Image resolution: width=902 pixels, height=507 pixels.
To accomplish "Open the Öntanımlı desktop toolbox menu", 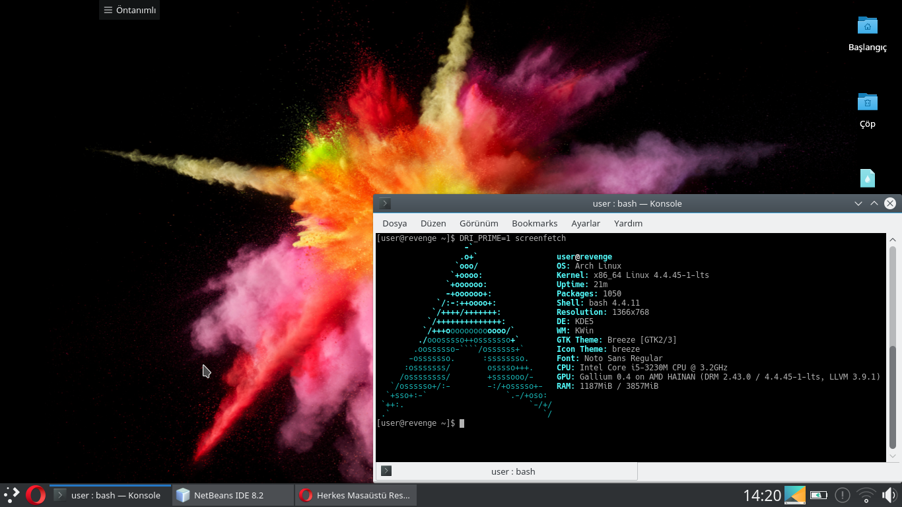I will (129, 10).
